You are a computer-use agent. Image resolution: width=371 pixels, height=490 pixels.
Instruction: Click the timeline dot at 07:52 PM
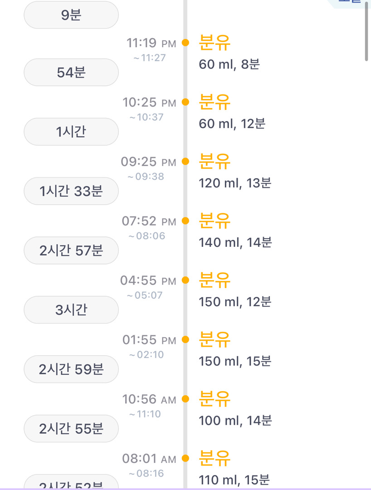pos(185,221)
